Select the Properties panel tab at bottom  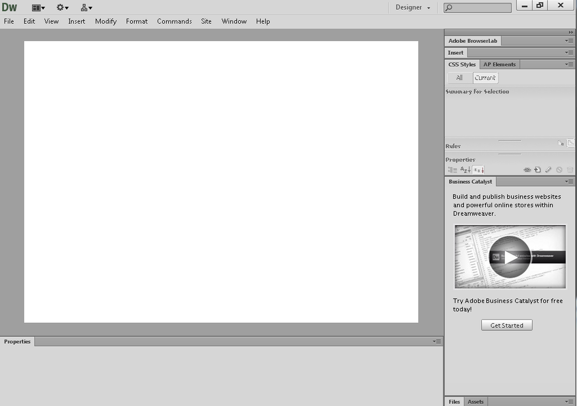pyautogui.click(x=17, y=341)
